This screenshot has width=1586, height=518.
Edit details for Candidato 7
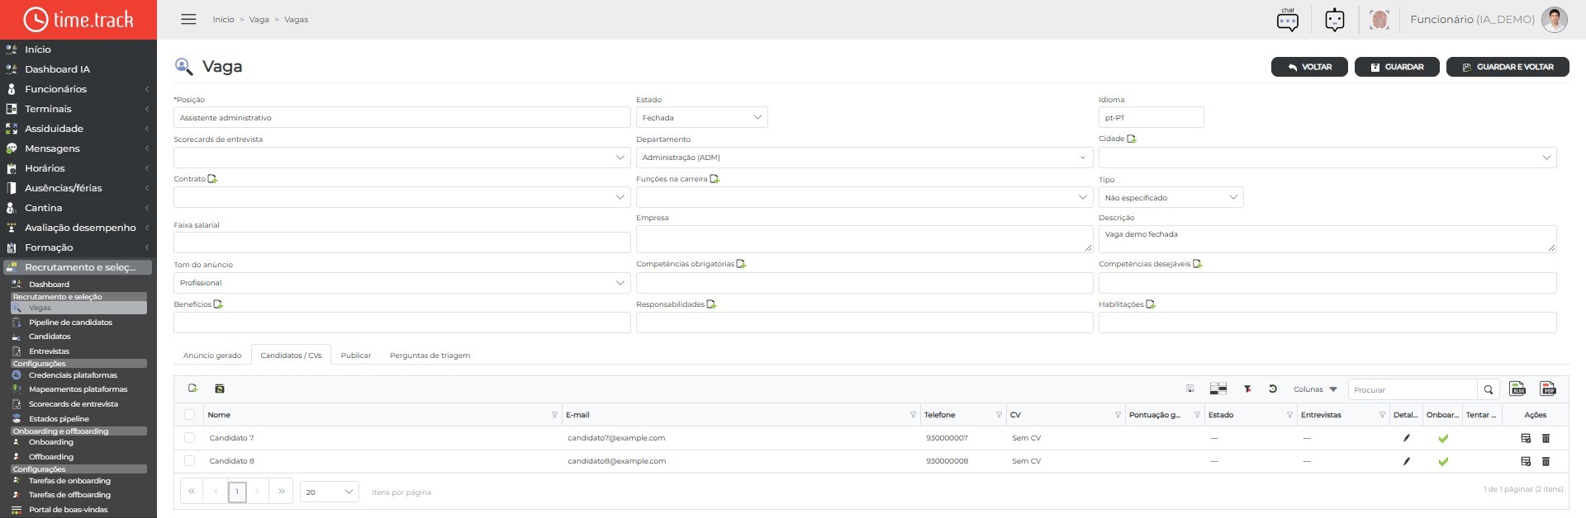(x=1407, y=438)
